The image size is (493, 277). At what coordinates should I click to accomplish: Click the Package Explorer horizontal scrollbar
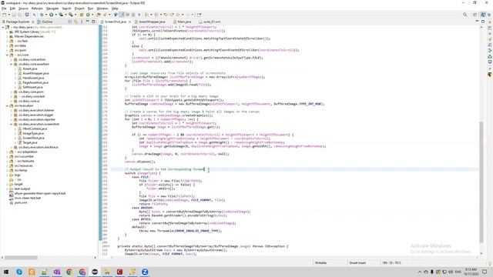click(x=21, y=258)
